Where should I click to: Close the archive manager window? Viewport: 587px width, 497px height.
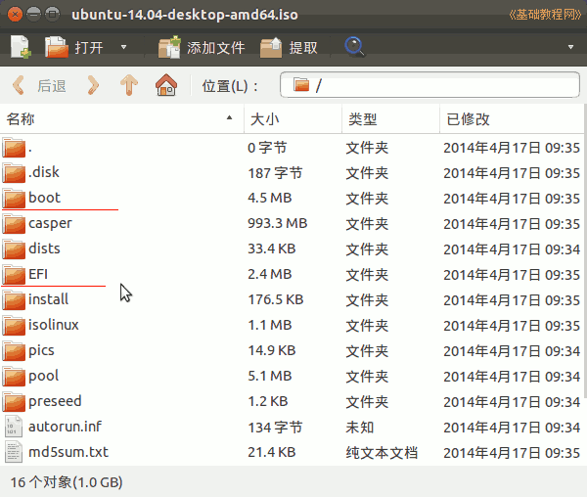click(x=15, y=15)
